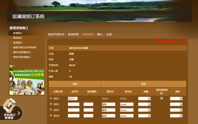
Task: Click the 观澜湖预订系统 site title
Action: tap(28, 17)
